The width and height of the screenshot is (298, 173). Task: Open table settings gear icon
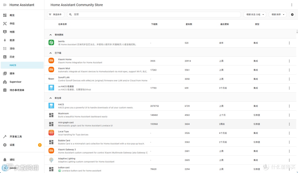click(292, 14)
